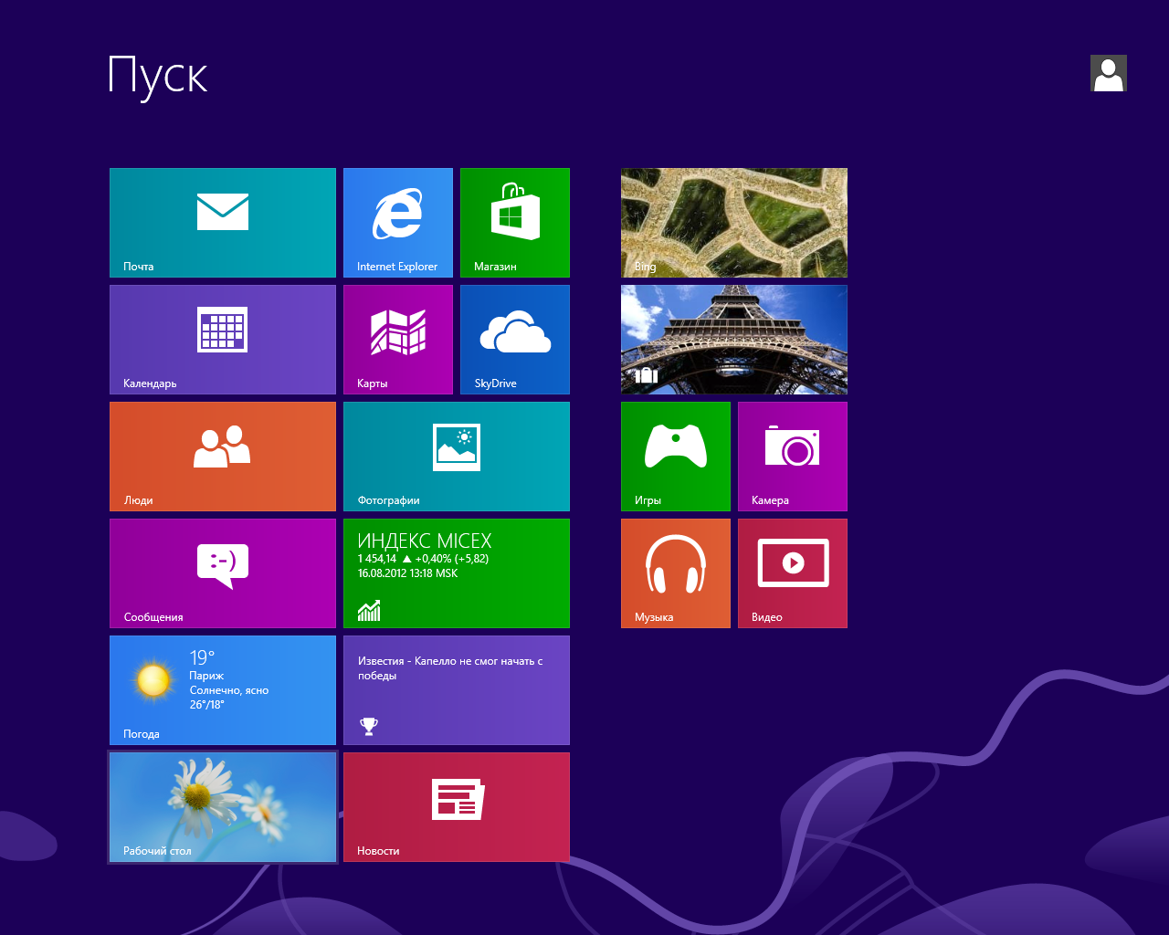Open the Новости news tile
Viewport: 1169px width, 935px height.
(x=457, y=807)
